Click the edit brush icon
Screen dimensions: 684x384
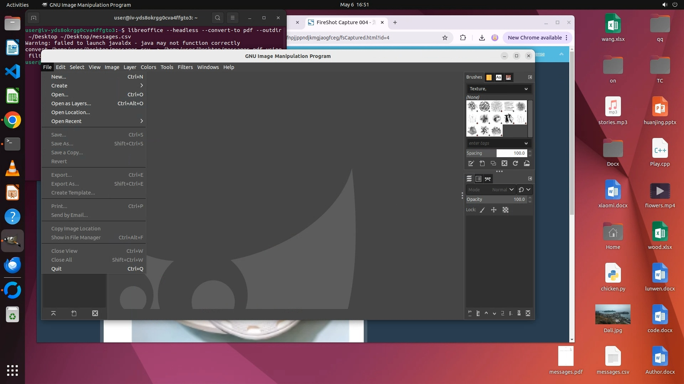coord(471,164)
